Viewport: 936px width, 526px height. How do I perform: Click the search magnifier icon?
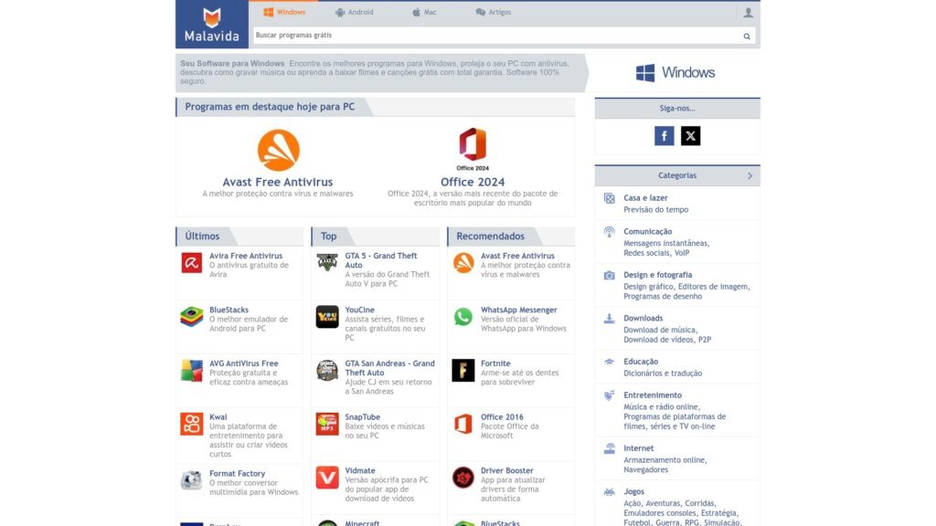pyautogui.click(x=747, y=36)
